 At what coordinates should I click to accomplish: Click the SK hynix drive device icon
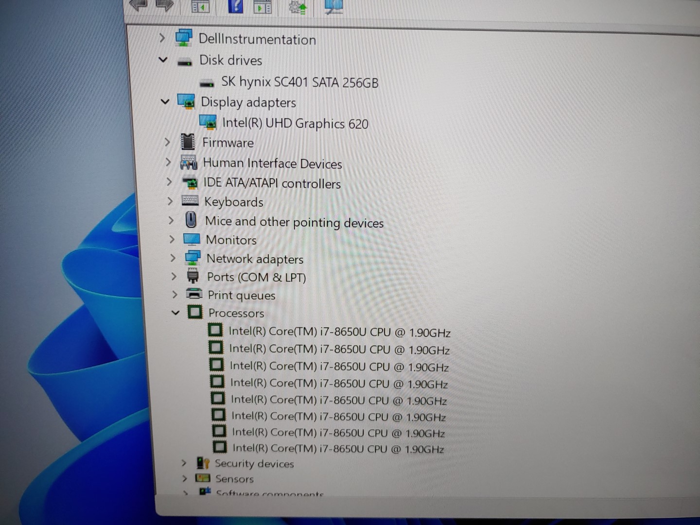click(x=207, y=83)
